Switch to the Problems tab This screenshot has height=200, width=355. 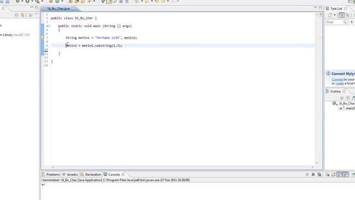51,174
